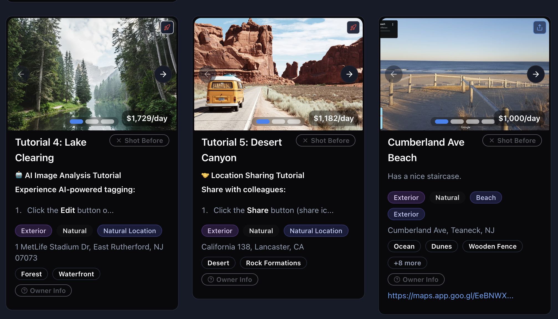This screenshot has width=558, height=319.
Task: Advance to next Cumberland Ave Beach photo
Action: (536, 74)
